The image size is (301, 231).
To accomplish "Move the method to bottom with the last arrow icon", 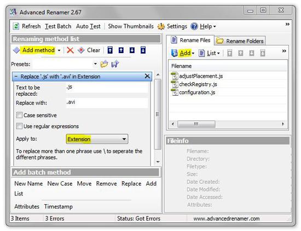I will pos(143,50).
